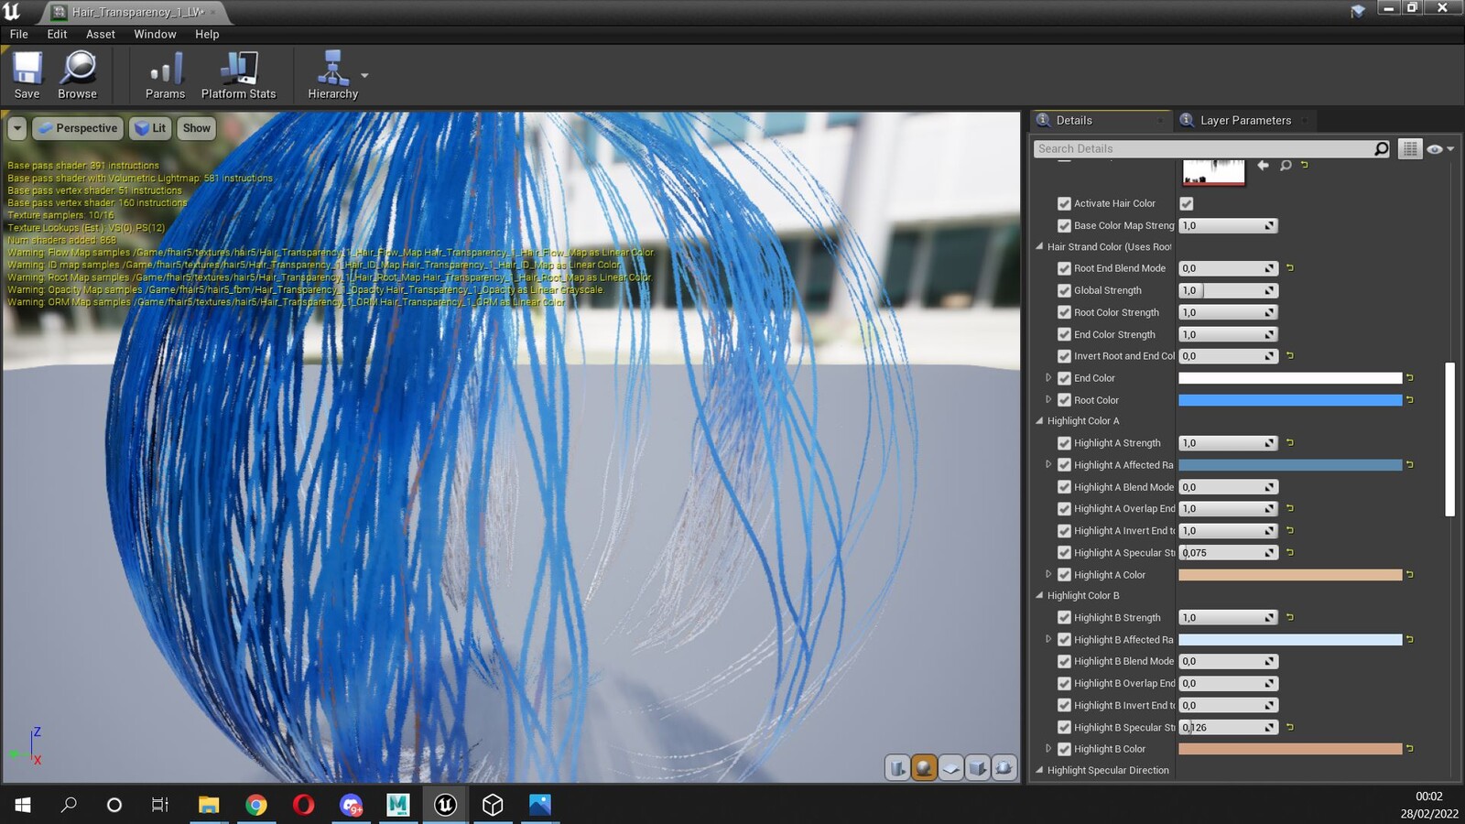The width and height of the screenshot is (1465, 824).
Task: Select sphere preview mesh icon
Action: 924,767
